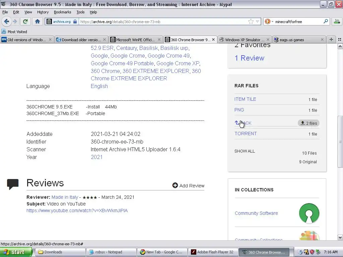The width and height of the screenshot is (343, 257).
Task: Open the Windows Start menu
Action: point(16,252)
